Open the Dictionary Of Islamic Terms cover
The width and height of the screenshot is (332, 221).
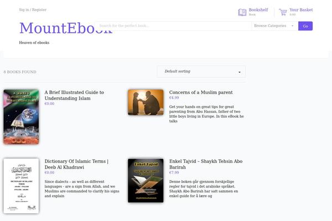(x=21, y=186)
